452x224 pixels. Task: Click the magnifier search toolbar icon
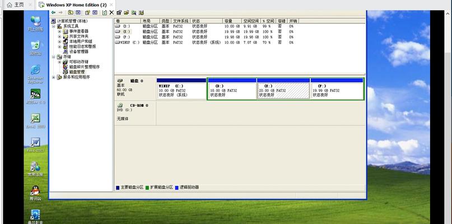click(x=134, y=13)
